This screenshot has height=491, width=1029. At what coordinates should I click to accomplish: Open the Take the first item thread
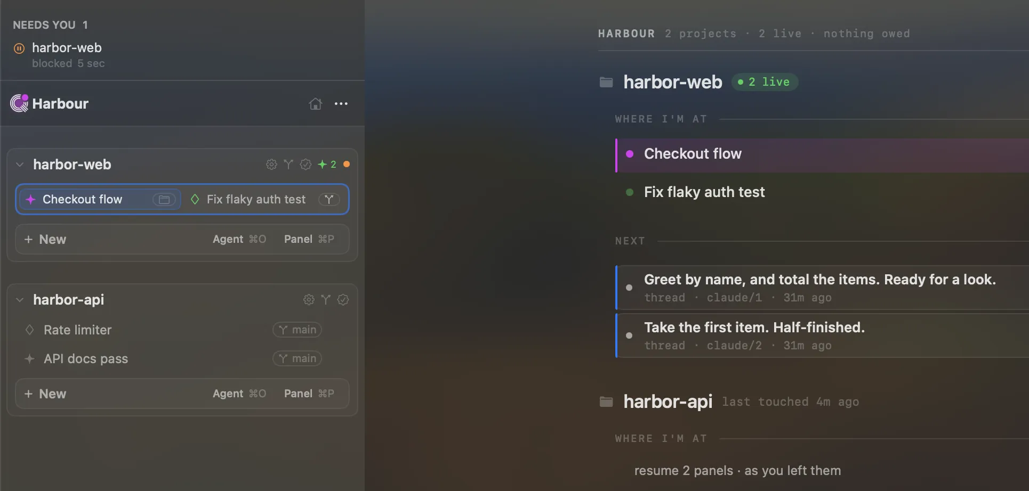822,335
